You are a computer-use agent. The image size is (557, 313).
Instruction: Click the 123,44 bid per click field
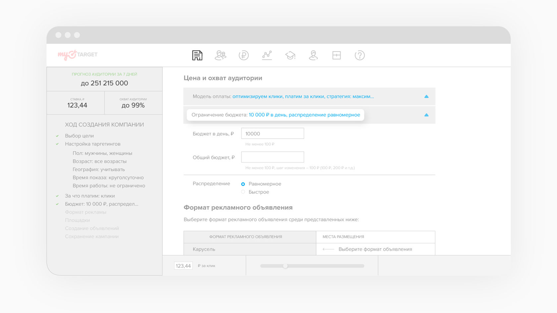tap(183, 266)
